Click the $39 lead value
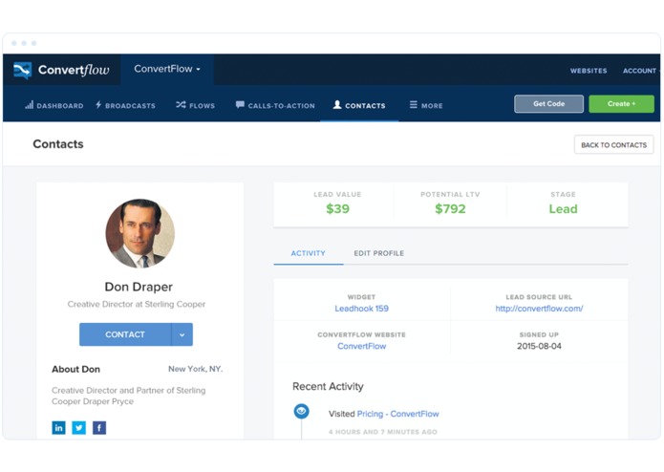 click(x=337, y=208)
